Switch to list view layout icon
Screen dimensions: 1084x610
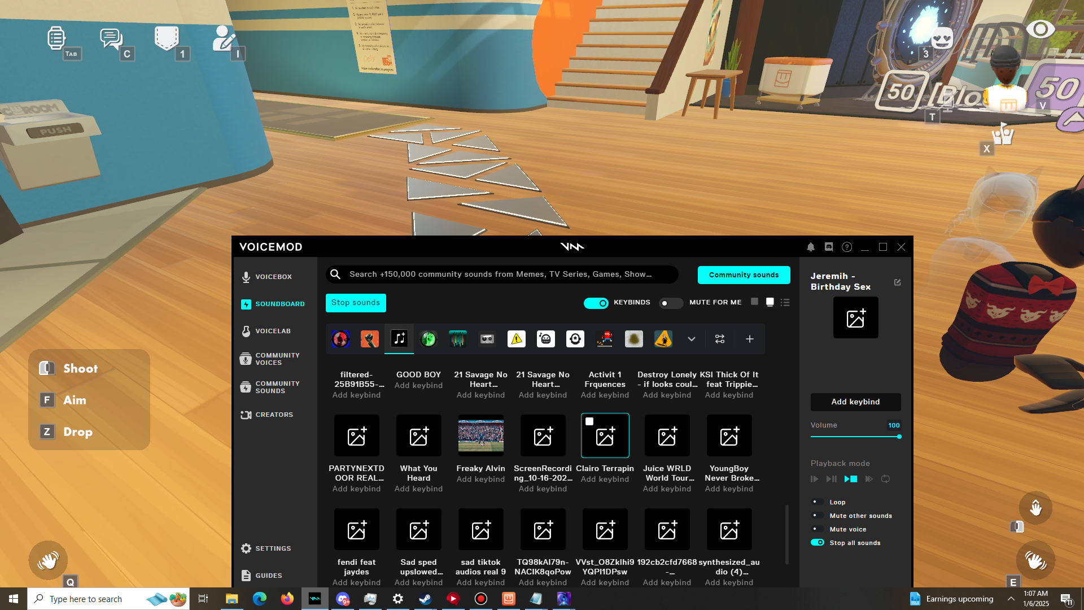click(785, 303)
